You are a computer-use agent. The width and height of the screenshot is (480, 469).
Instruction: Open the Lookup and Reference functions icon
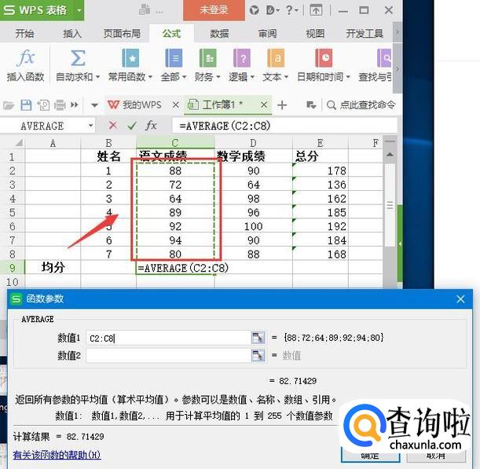point(384,58)
